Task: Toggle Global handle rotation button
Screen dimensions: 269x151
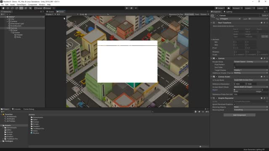Action: coord(47,8)
